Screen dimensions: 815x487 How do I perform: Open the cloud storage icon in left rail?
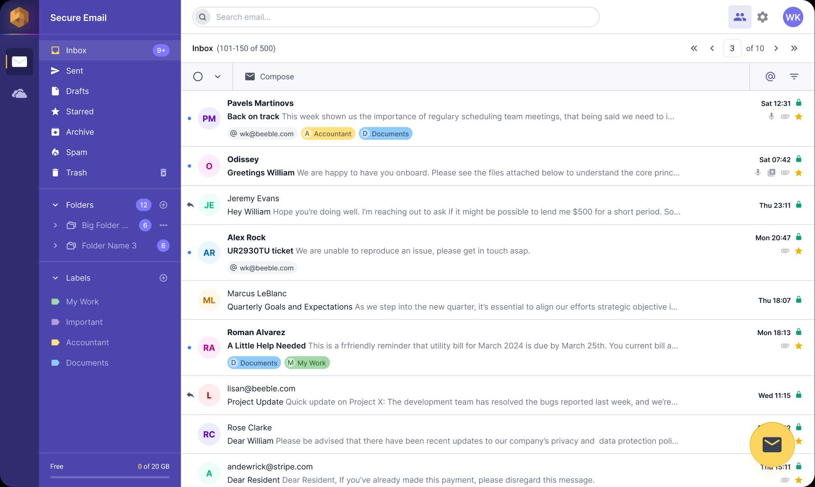click(19, 93)
